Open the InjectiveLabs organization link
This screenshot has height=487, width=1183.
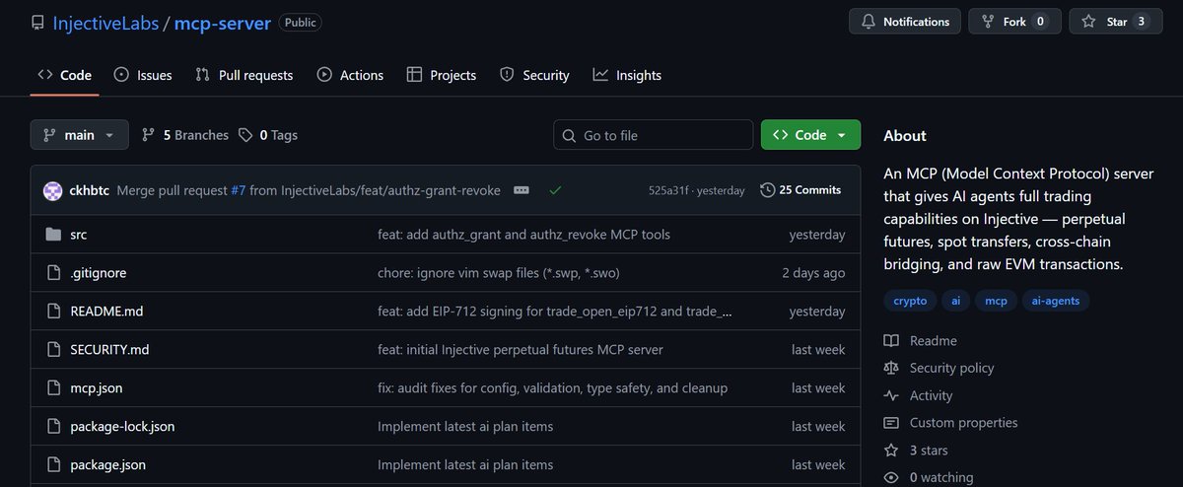(104, 22)
